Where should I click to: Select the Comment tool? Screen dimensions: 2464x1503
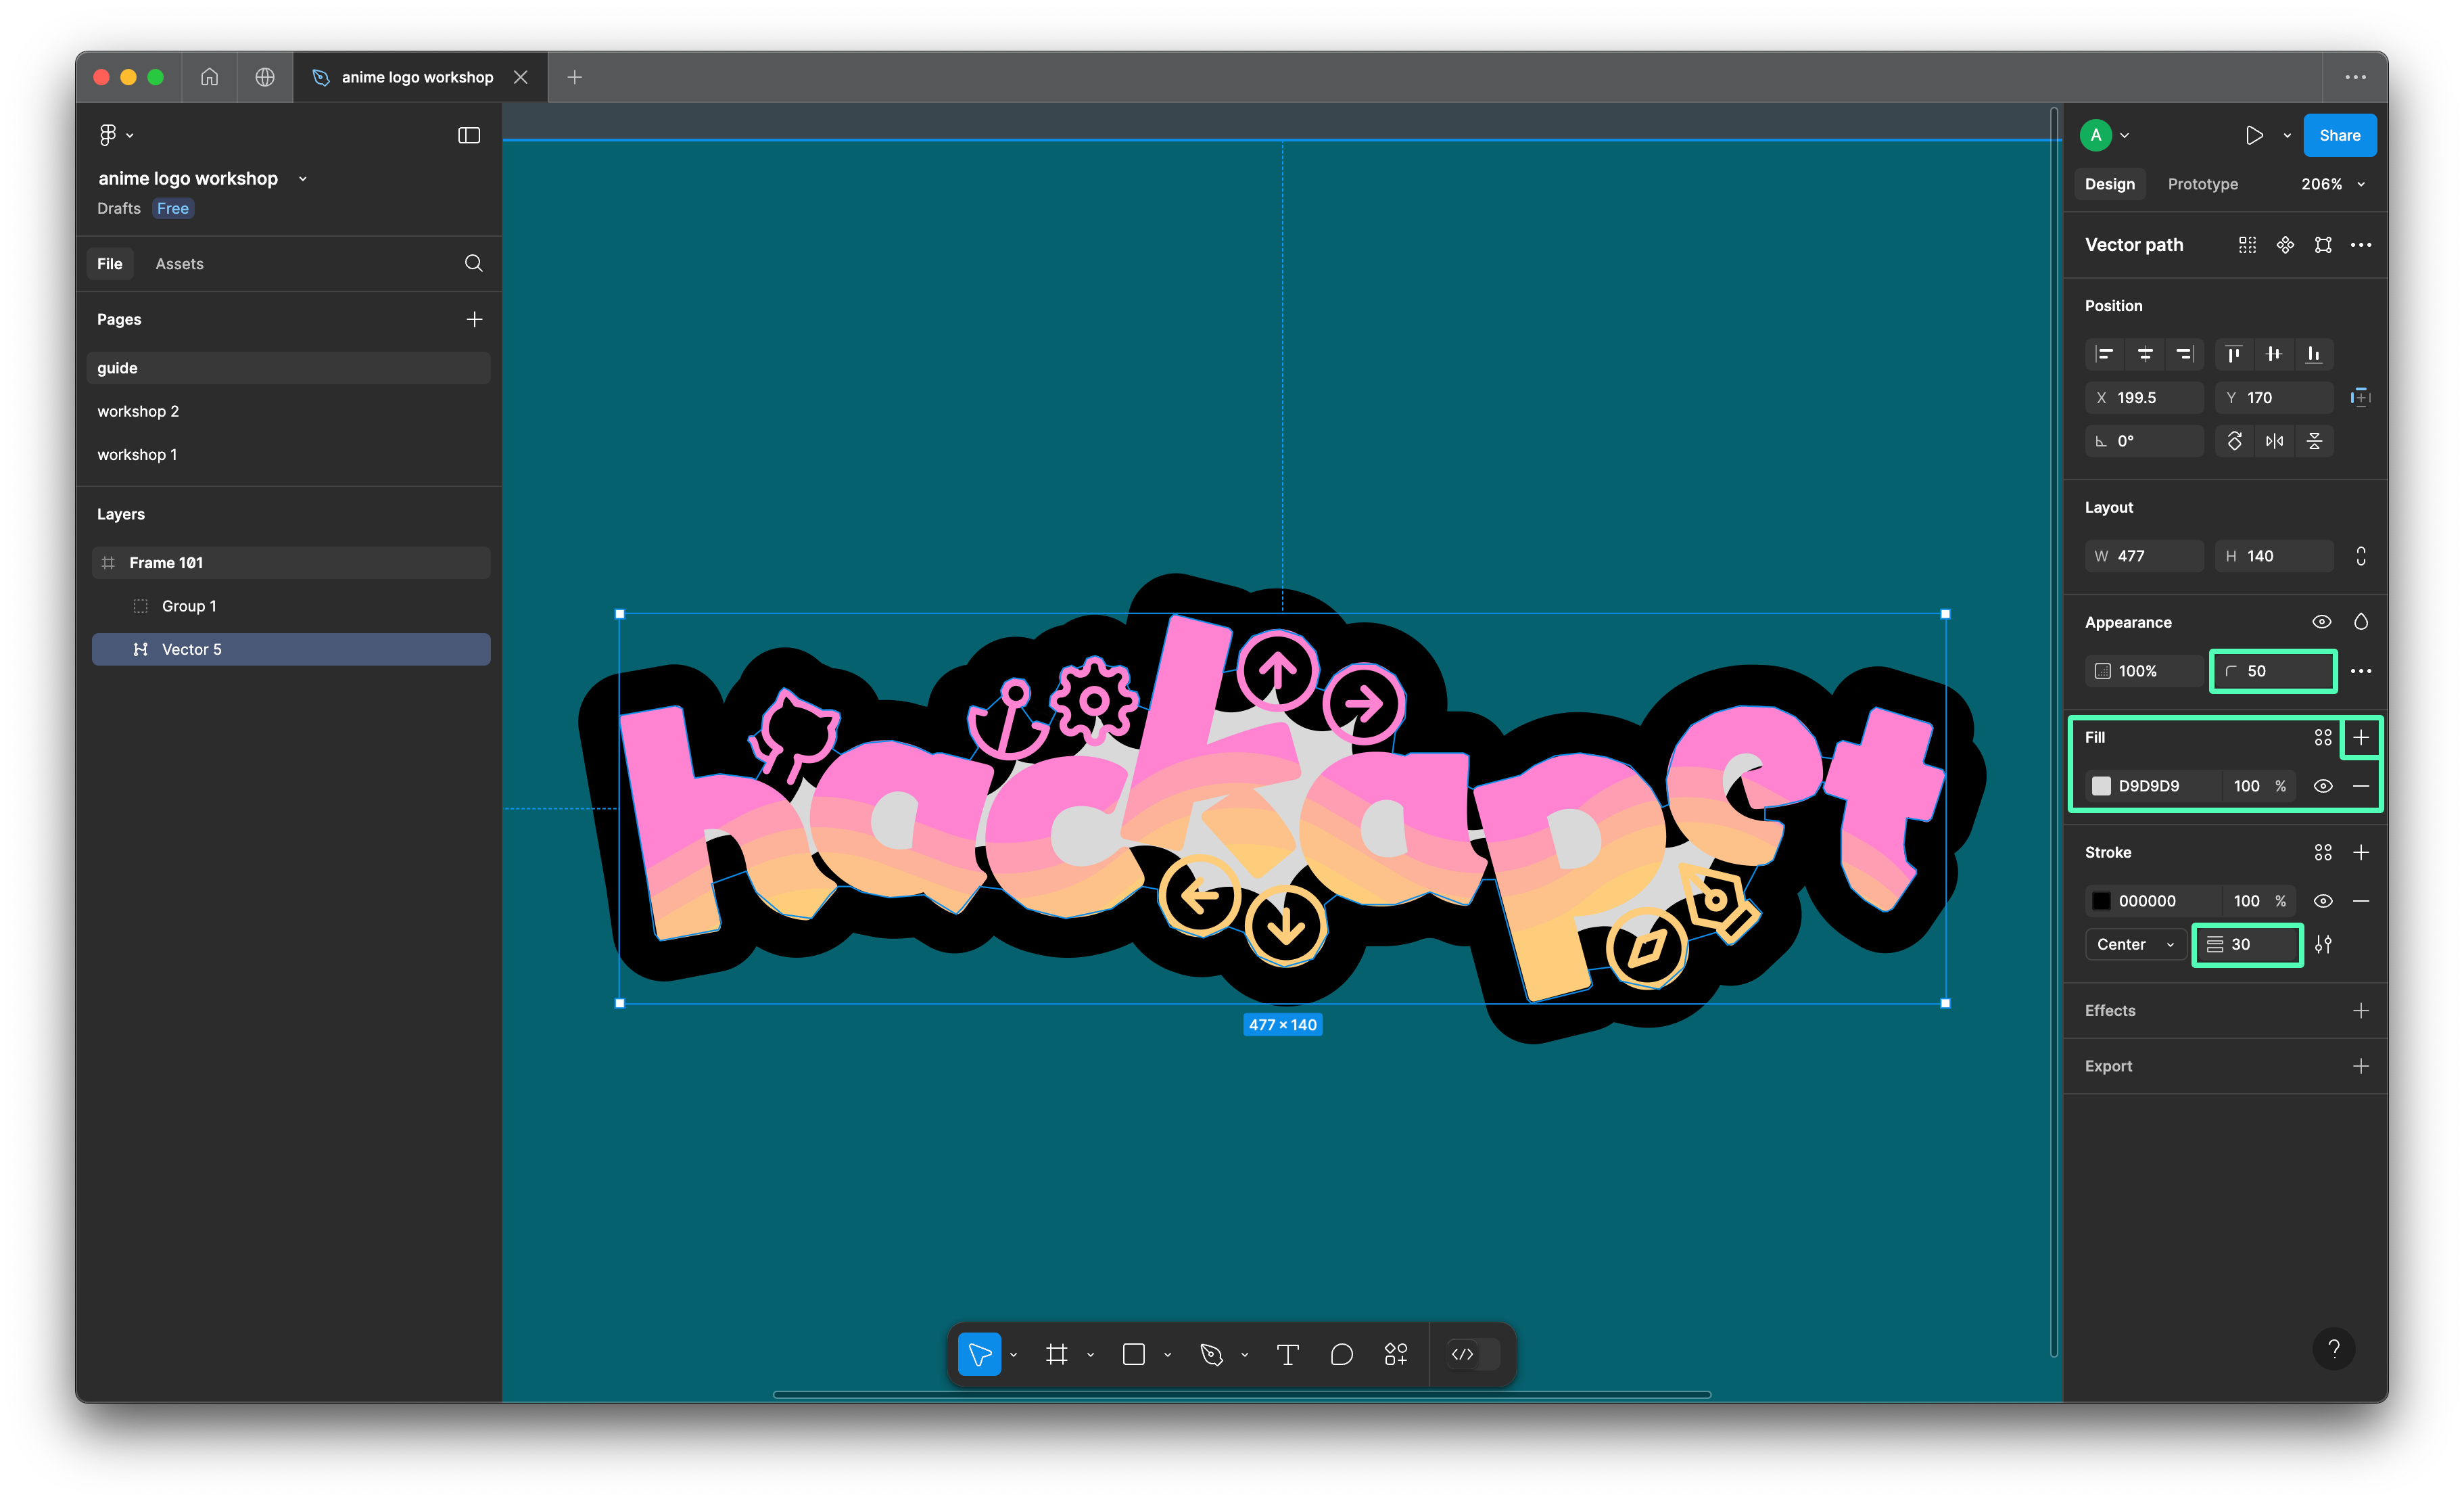pos(1341,1354)
